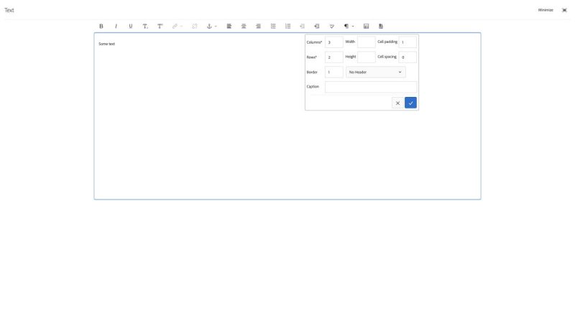The width and height of the screenshot is (575, 323).
Task: Click the Border input field
Action: 333,72
